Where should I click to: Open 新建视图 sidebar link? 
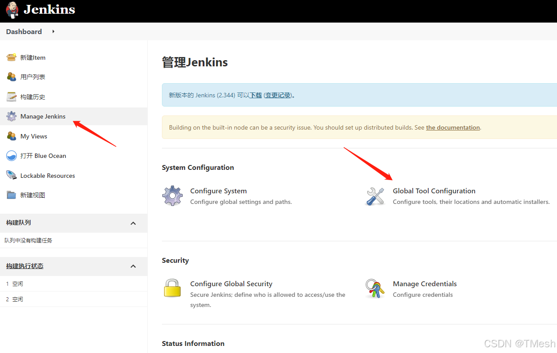33,195
